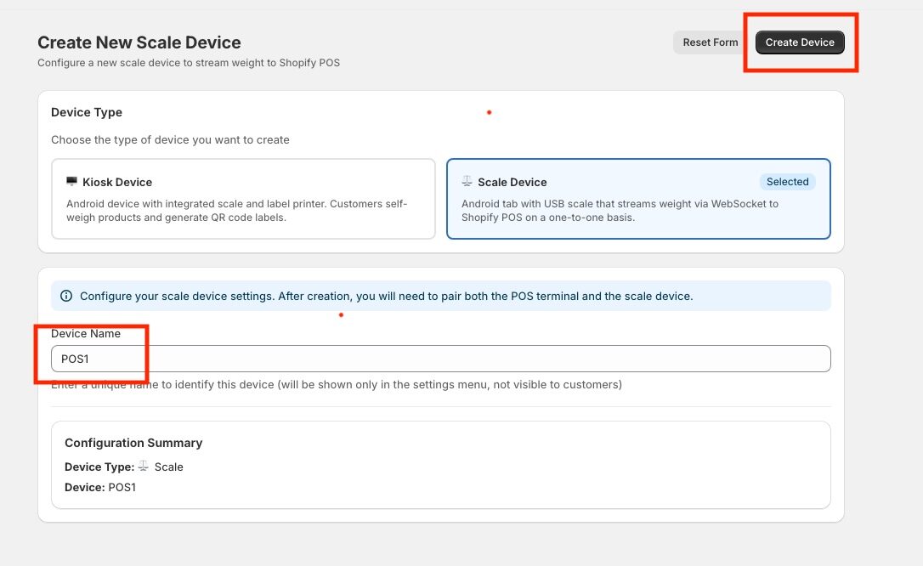Click the text 'Device: POS1' in summary
Image resolution: width=923 pixels, height=566 pixels.
(x=100, y=487)
